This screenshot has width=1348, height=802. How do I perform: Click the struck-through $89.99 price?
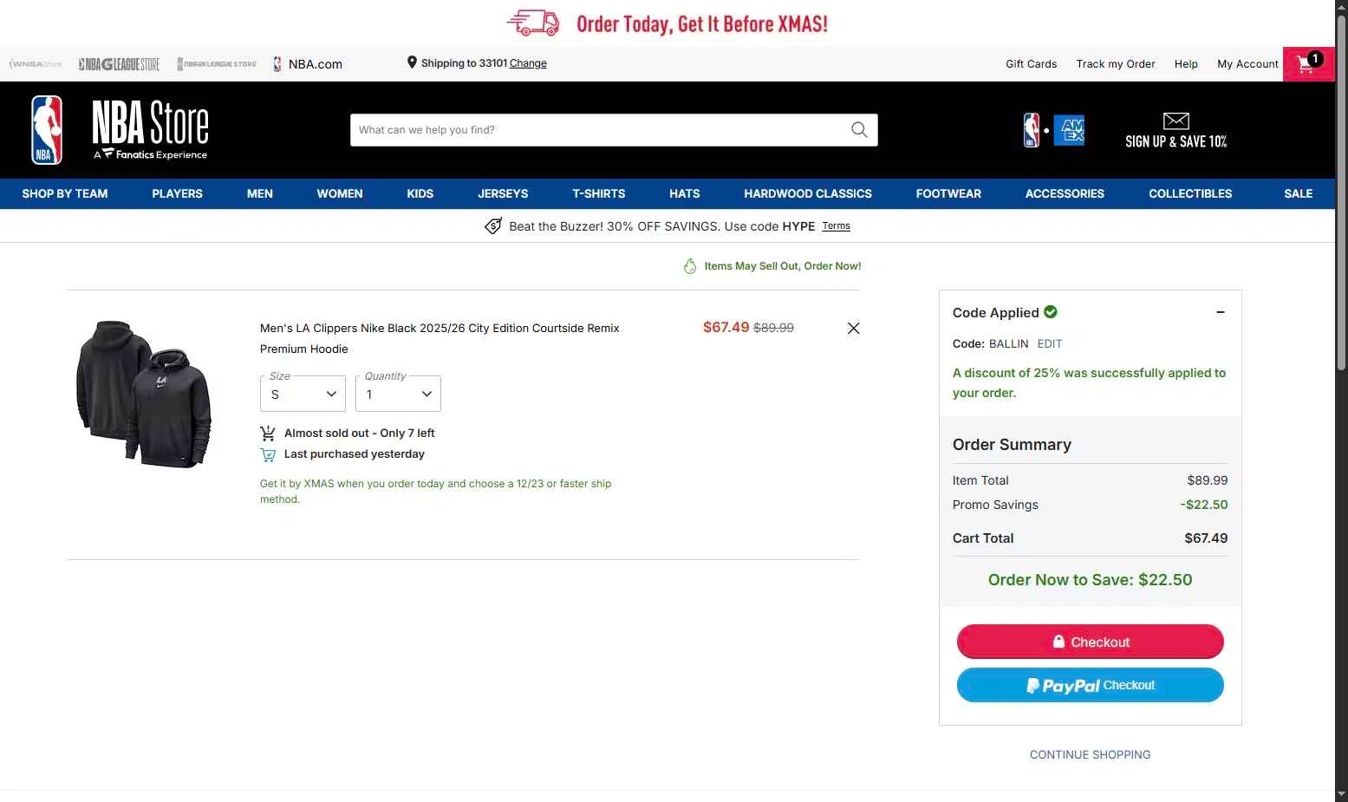pos(773,328)
